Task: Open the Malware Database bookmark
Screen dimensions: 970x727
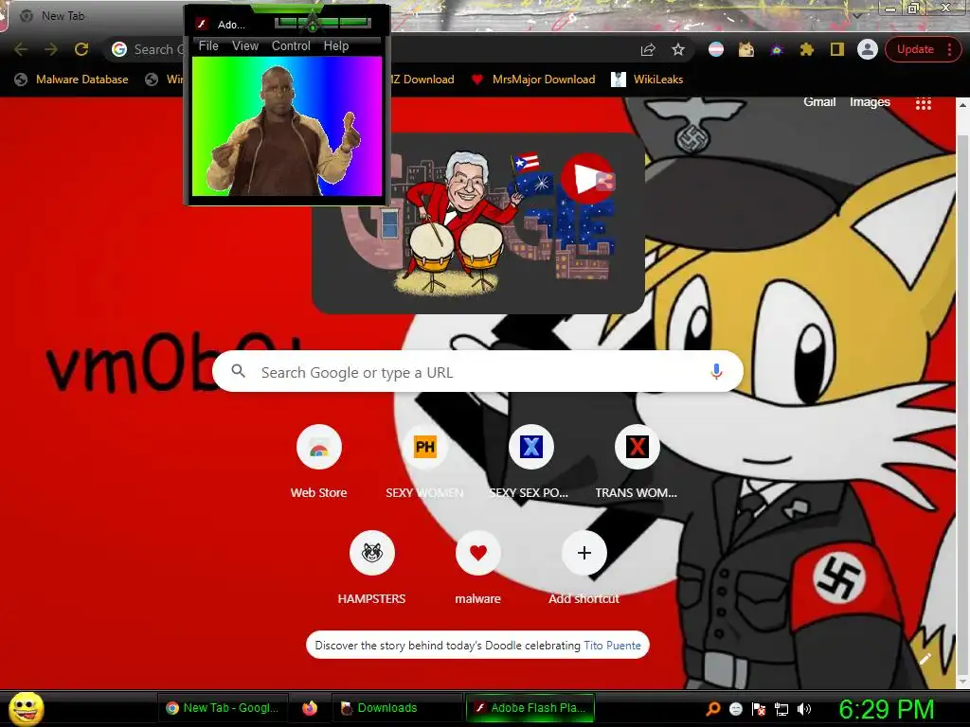Action: point(72,80)
